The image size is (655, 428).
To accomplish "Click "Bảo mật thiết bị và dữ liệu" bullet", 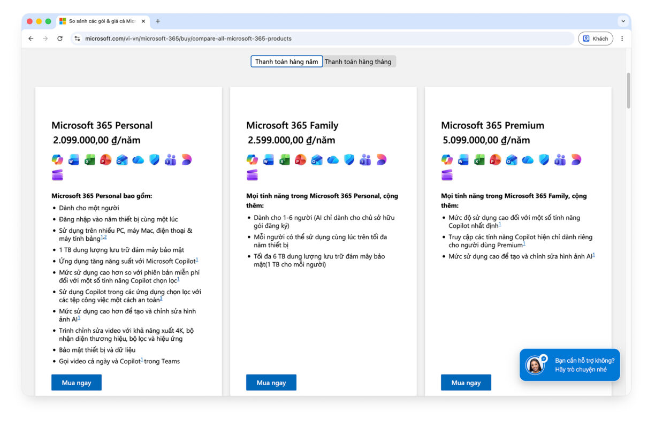I will click(98, 350).
